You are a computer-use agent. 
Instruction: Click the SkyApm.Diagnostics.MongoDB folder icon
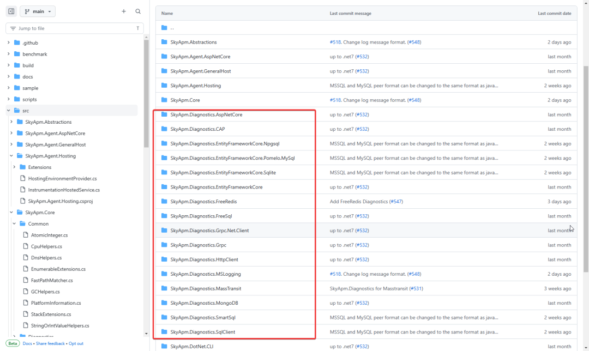pos(164,302)
